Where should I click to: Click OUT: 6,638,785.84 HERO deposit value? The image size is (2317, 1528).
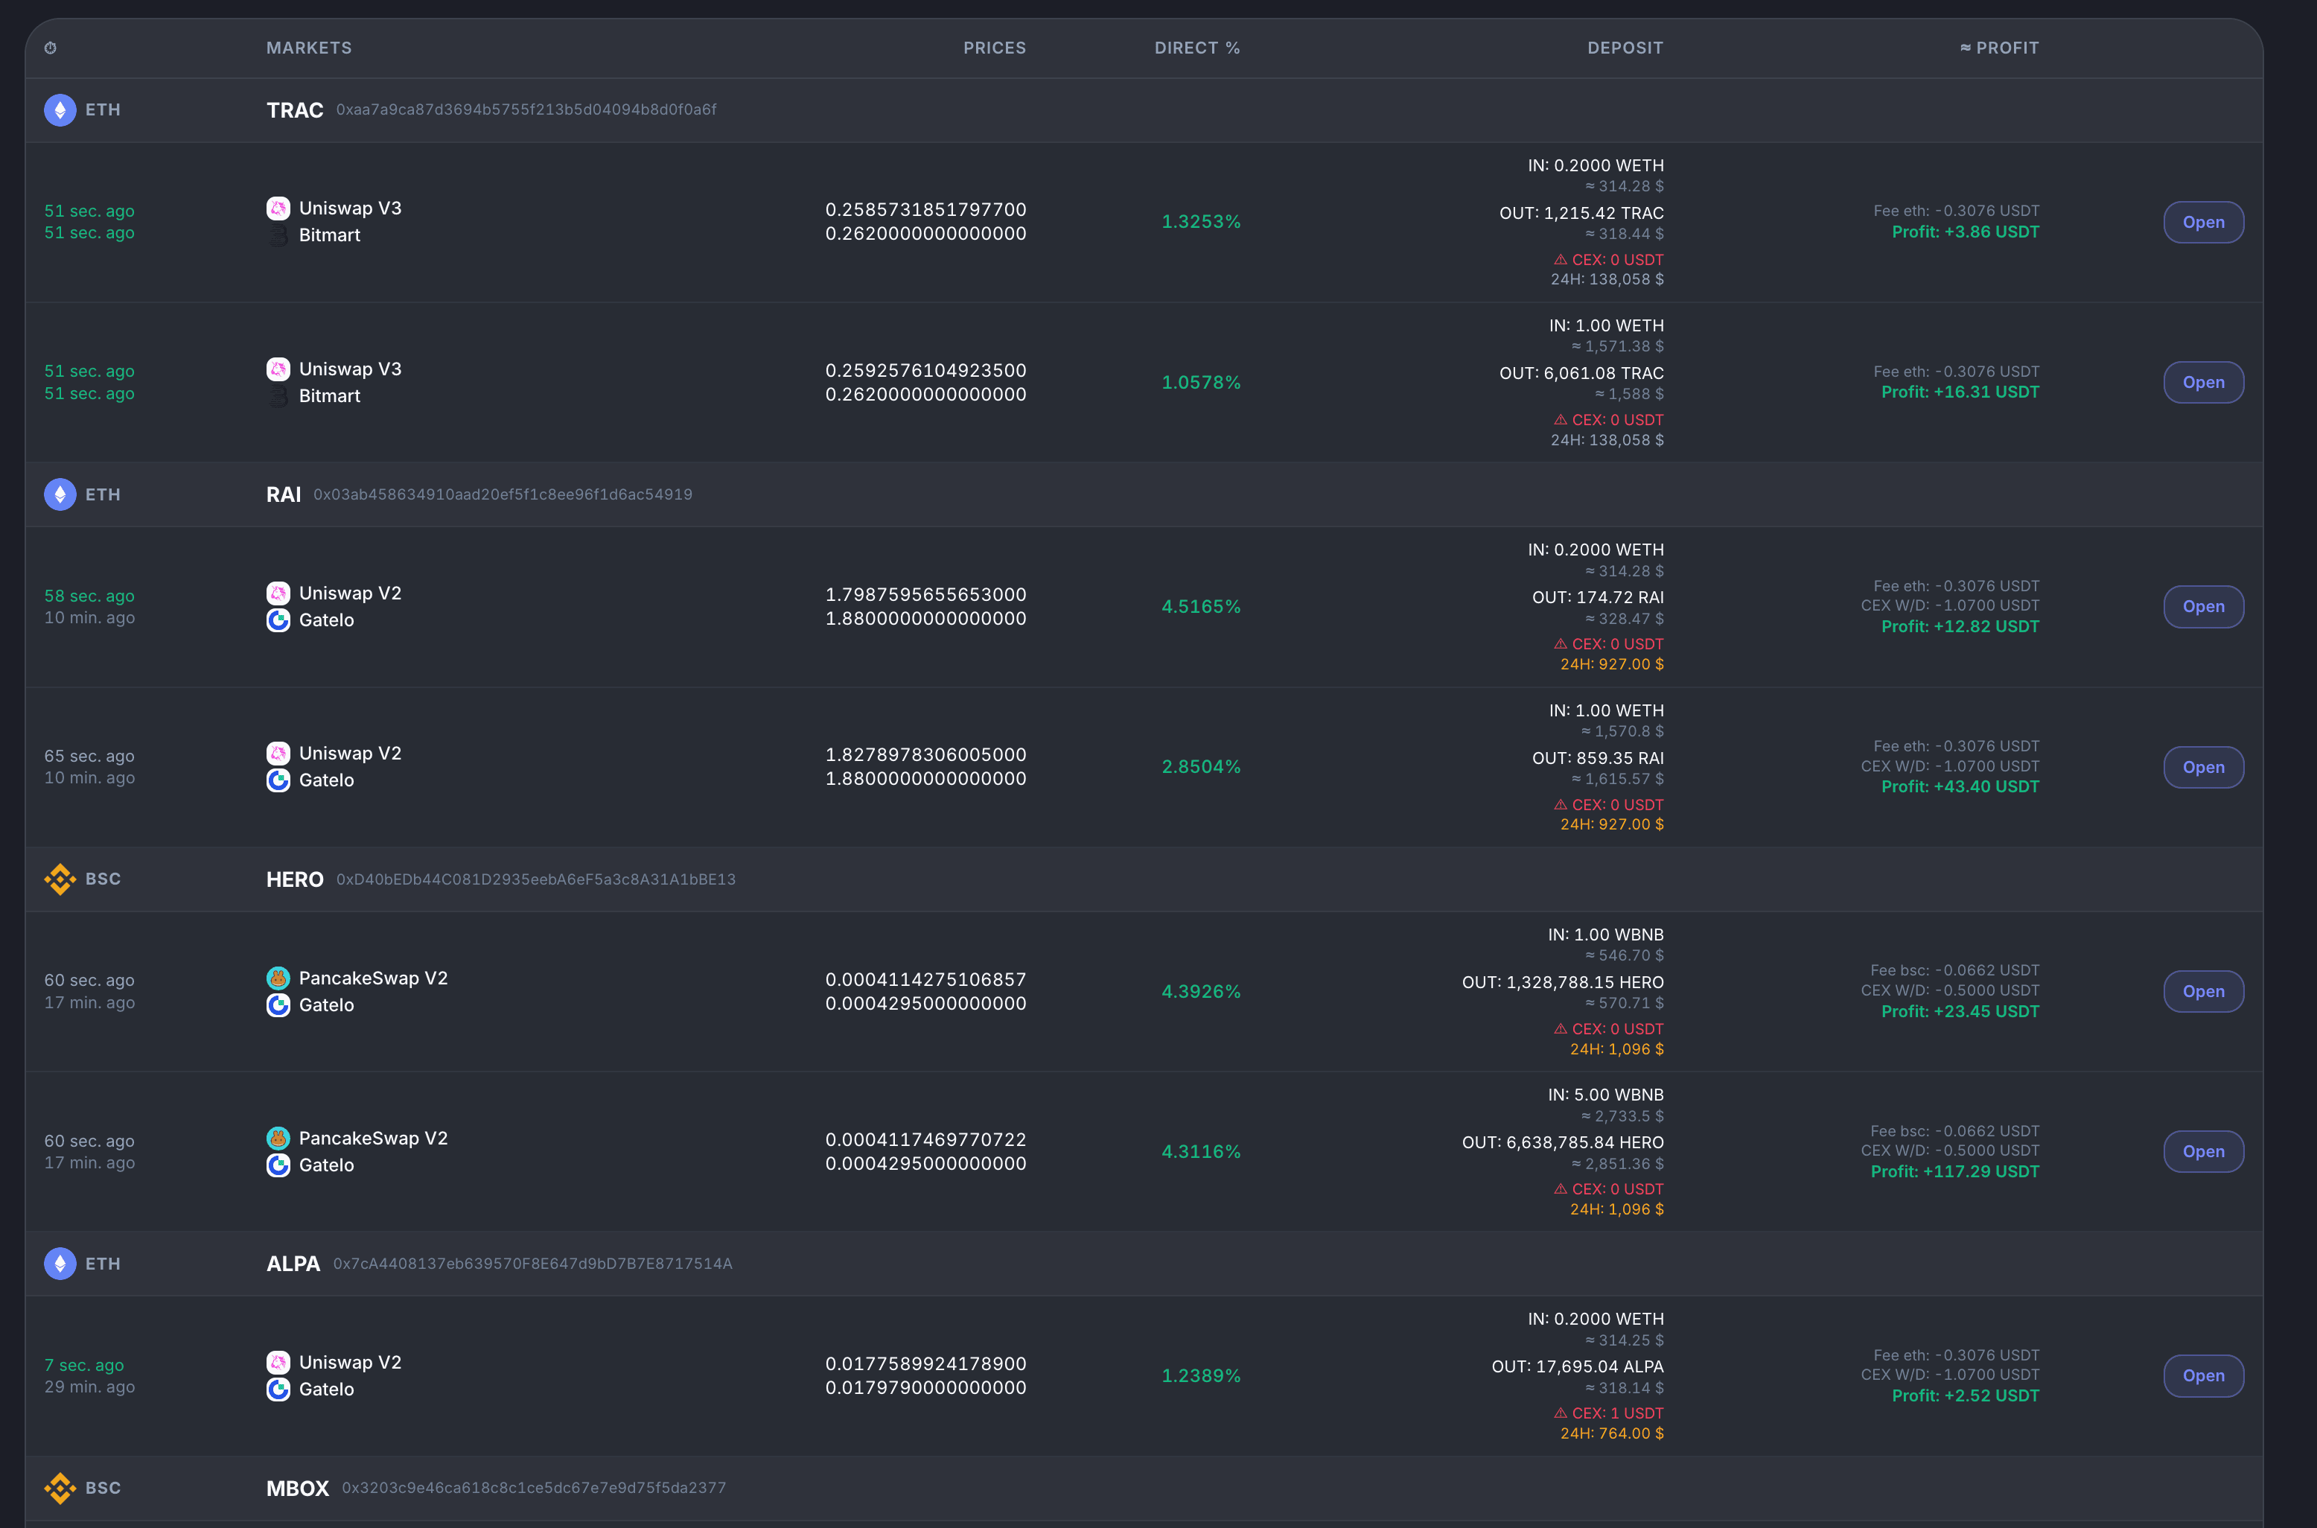click(x=1563, y=1143)
